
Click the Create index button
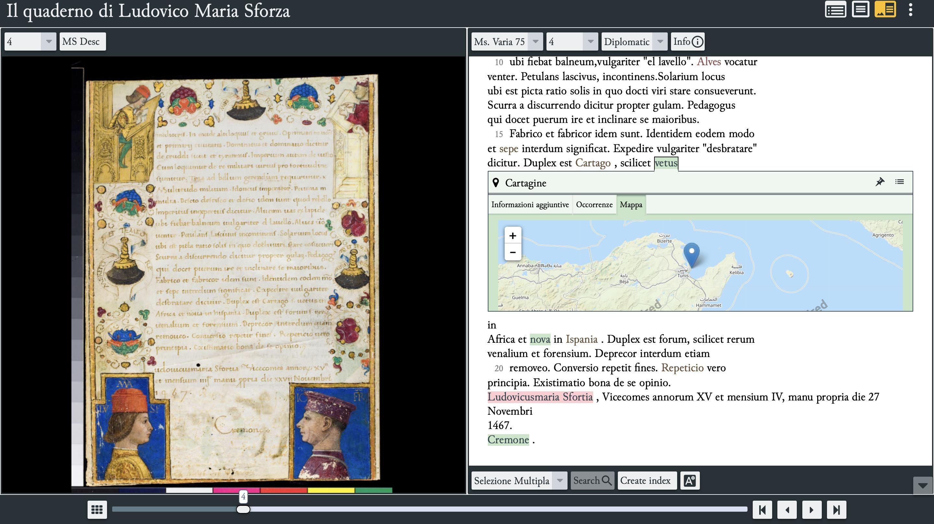[x=647, y=480]
